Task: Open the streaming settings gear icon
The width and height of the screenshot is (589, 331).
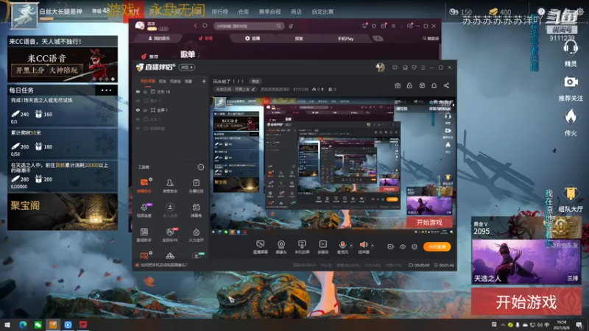Action: coord(415,246)
